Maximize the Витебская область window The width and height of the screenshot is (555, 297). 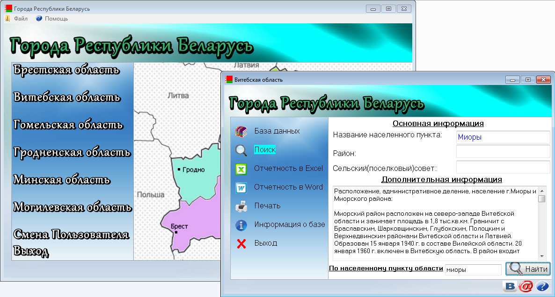(528, 80)
